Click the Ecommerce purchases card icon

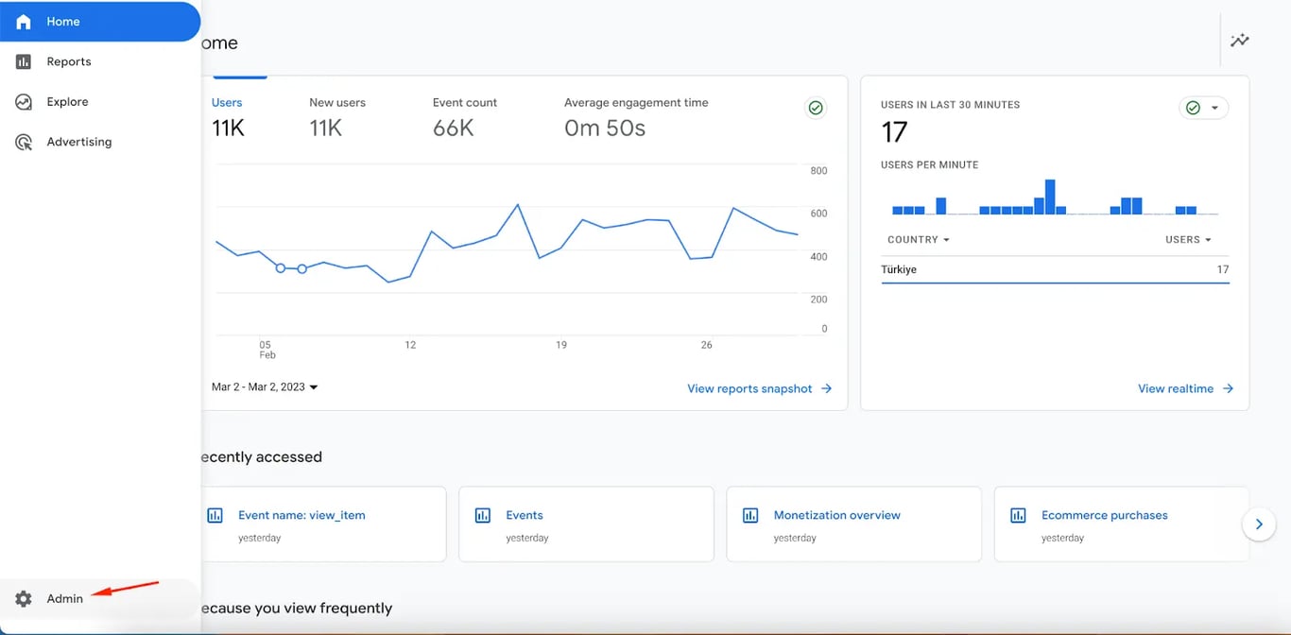[1018, 515]
